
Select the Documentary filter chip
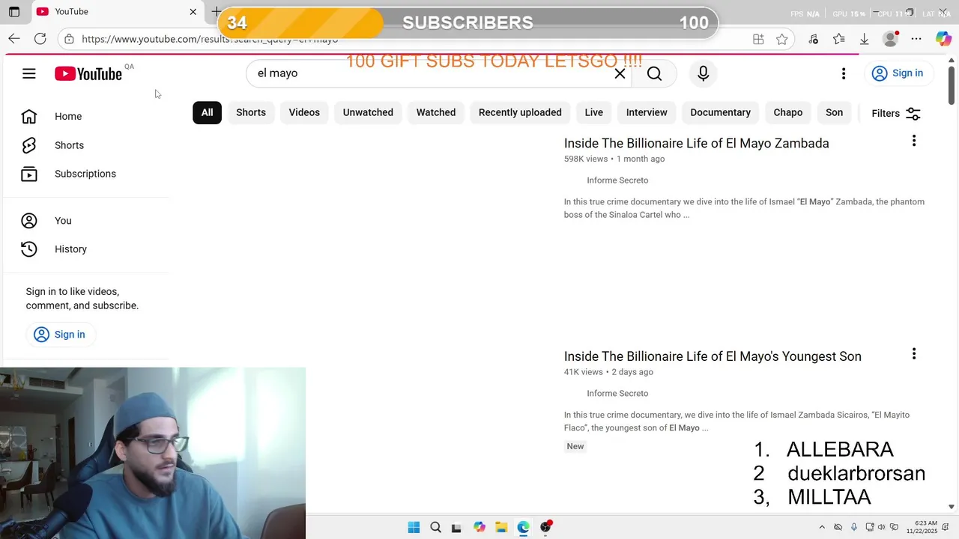point(720,112)
